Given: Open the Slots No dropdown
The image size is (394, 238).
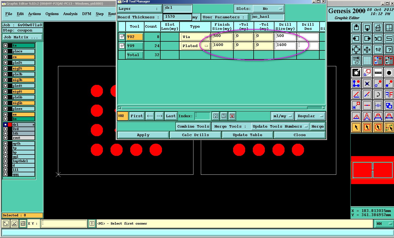Looking at the screenshot, I should click(x=268, y=9).
